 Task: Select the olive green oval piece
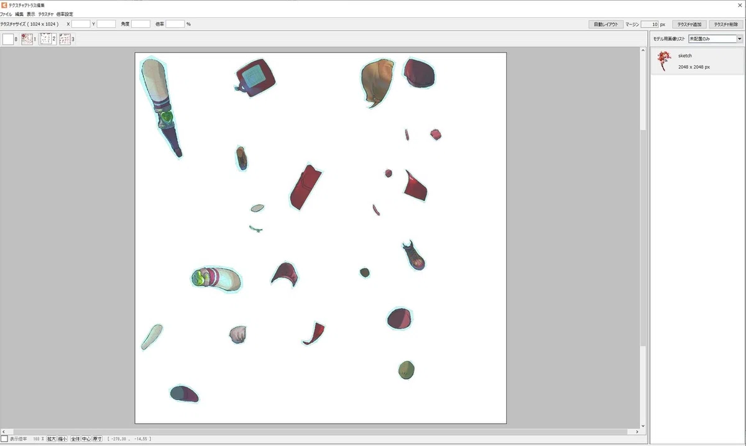406,370
